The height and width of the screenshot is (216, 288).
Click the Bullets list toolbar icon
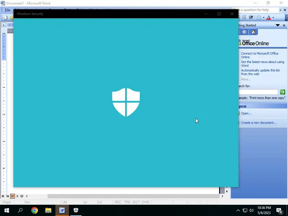pos(244,17)
